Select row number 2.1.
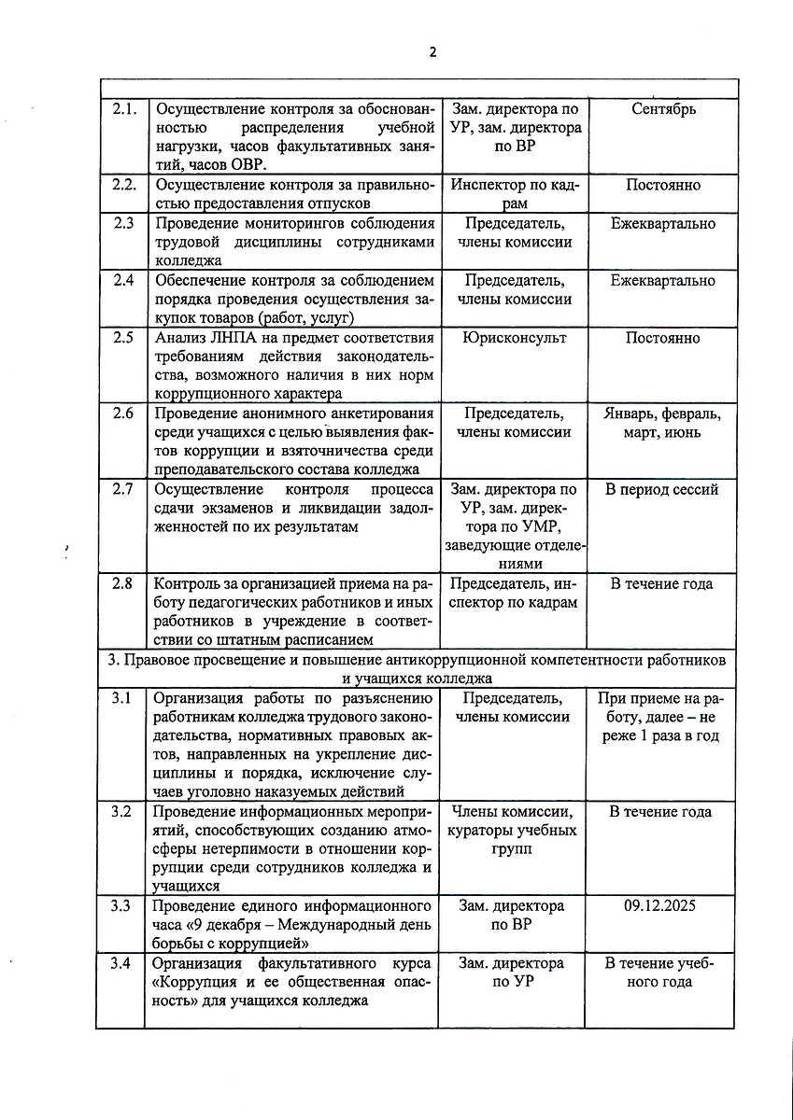 pyautogui.click(x=123, y=108)
